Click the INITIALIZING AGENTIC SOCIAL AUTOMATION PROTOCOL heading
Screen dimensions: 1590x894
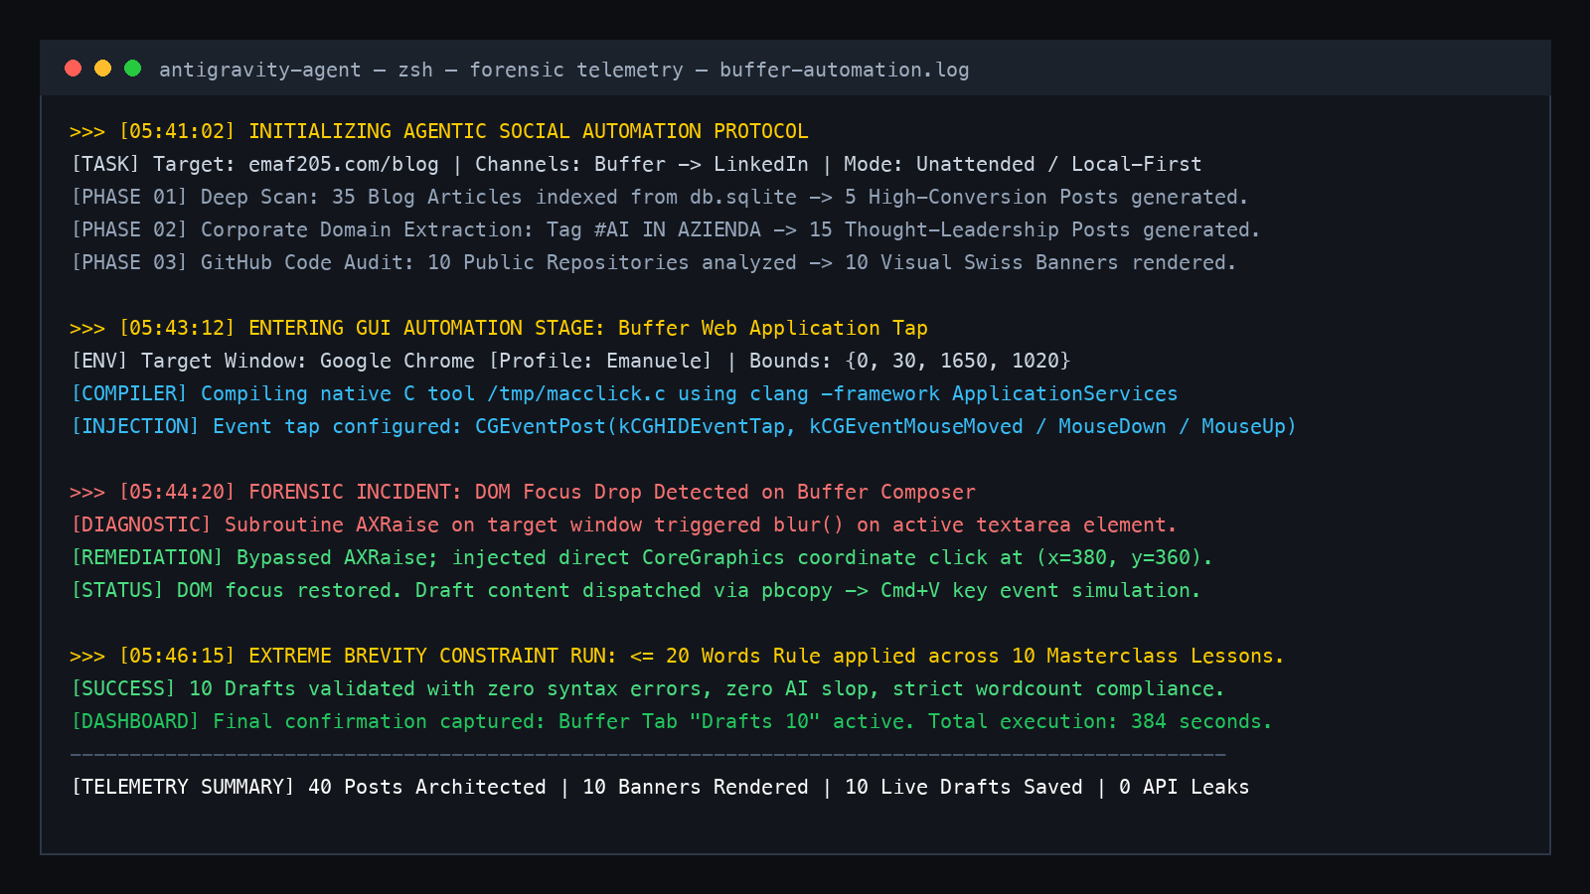click(528, 131)
